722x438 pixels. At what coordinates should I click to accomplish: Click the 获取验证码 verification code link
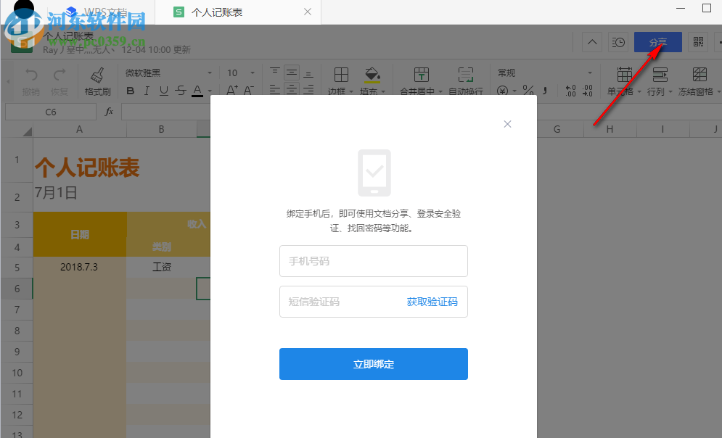click(x=432, y=302)
